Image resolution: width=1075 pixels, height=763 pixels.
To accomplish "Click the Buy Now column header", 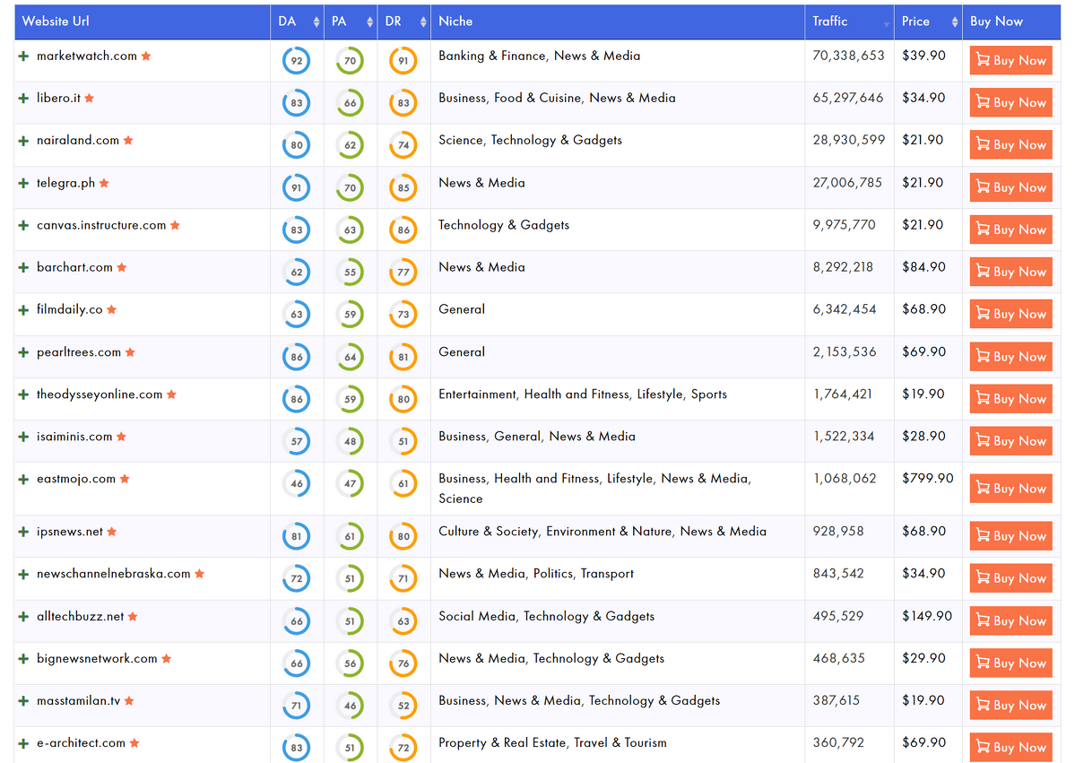I will 1011,22.
